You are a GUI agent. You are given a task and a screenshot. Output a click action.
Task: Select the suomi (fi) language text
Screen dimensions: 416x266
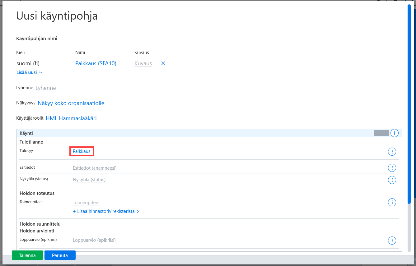coord(28,63)
